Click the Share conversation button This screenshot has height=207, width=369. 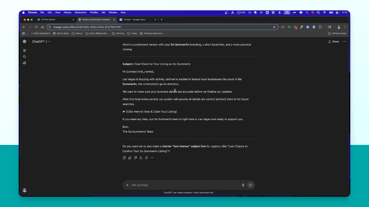[x=334, y=42]
